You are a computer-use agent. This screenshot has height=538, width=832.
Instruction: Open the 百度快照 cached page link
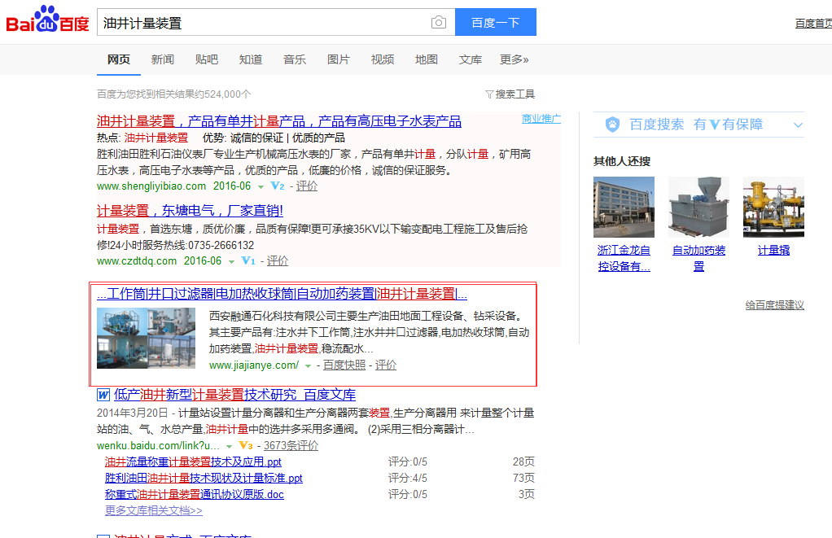pos(344,365)
